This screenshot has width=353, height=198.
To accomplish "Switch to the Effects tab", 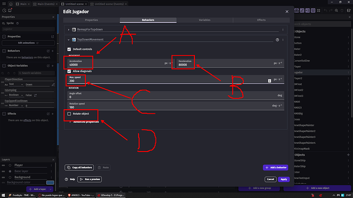I will coord(261,20).
